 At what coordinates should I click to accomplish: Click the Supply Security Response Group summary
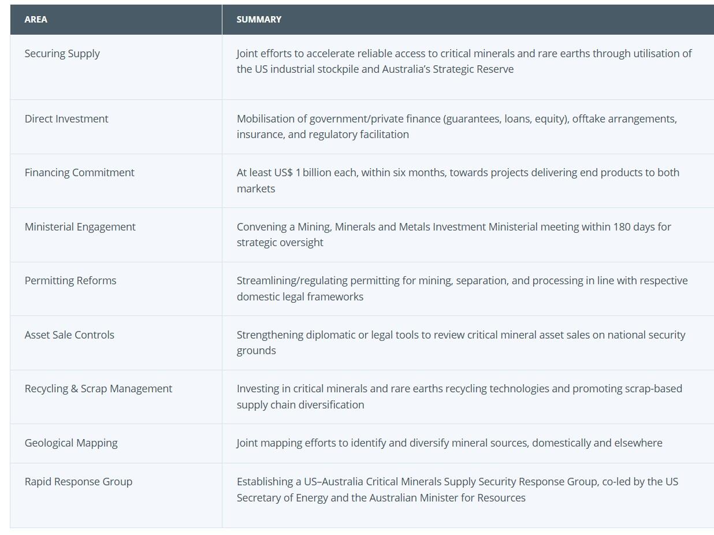pos(457,489)
